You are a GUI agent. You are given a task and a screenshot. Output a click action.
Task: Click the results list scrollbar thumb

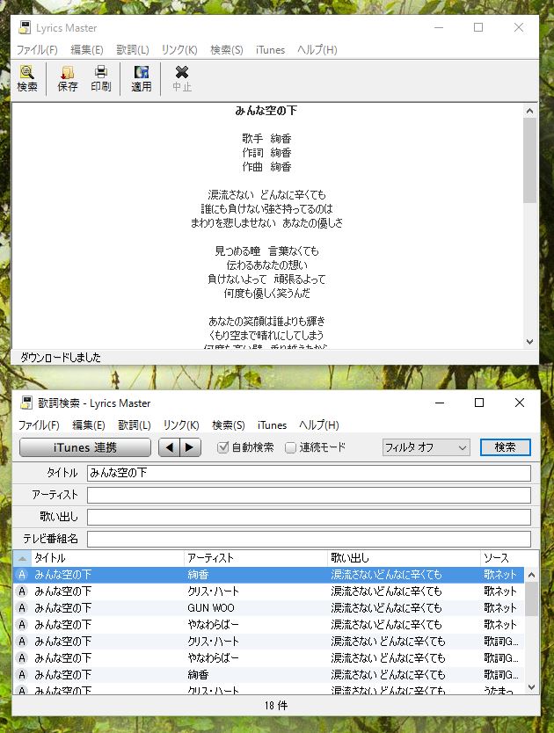tap(531, 599)
